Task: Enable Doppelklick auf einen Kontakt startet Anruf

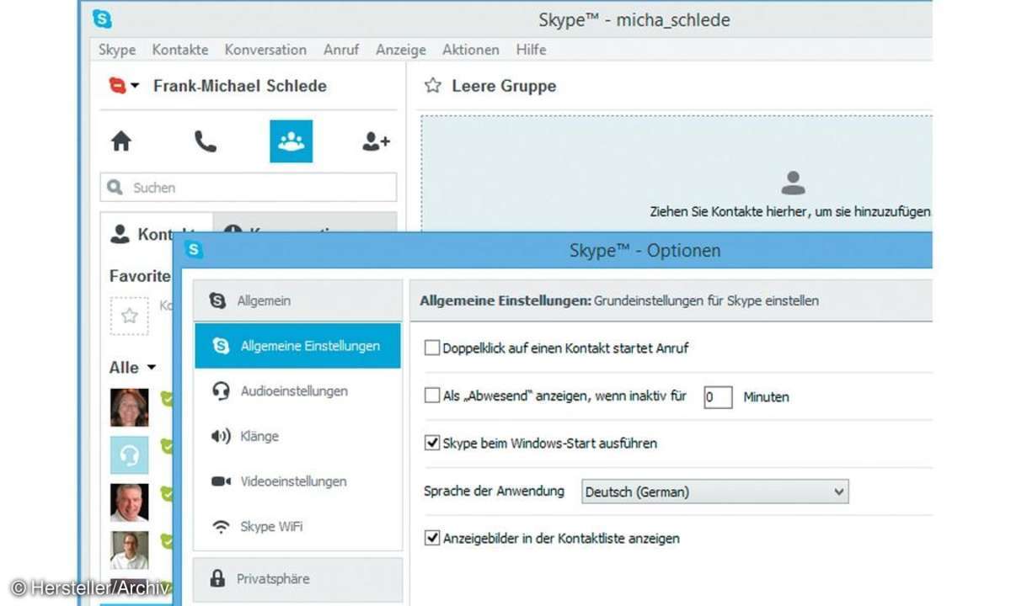Action: (432, 348)
